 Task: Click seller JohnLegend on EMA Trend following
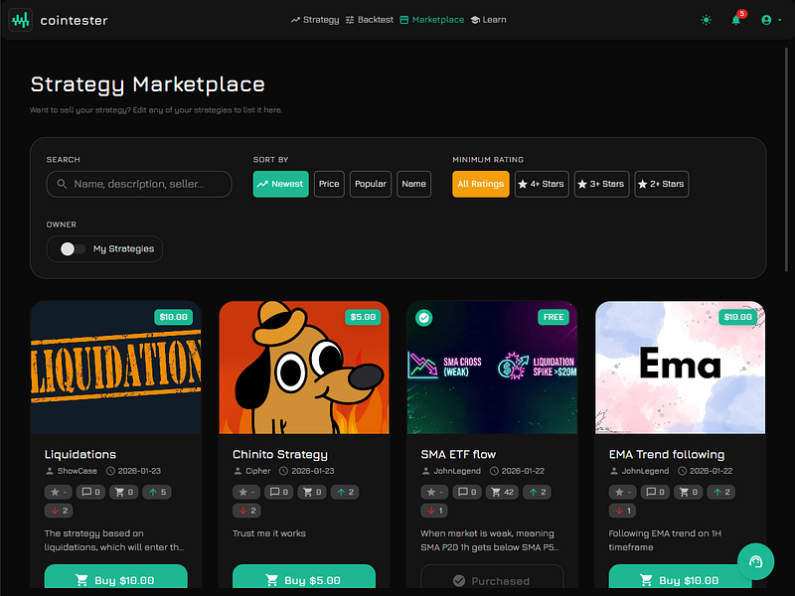coord(639,471)
